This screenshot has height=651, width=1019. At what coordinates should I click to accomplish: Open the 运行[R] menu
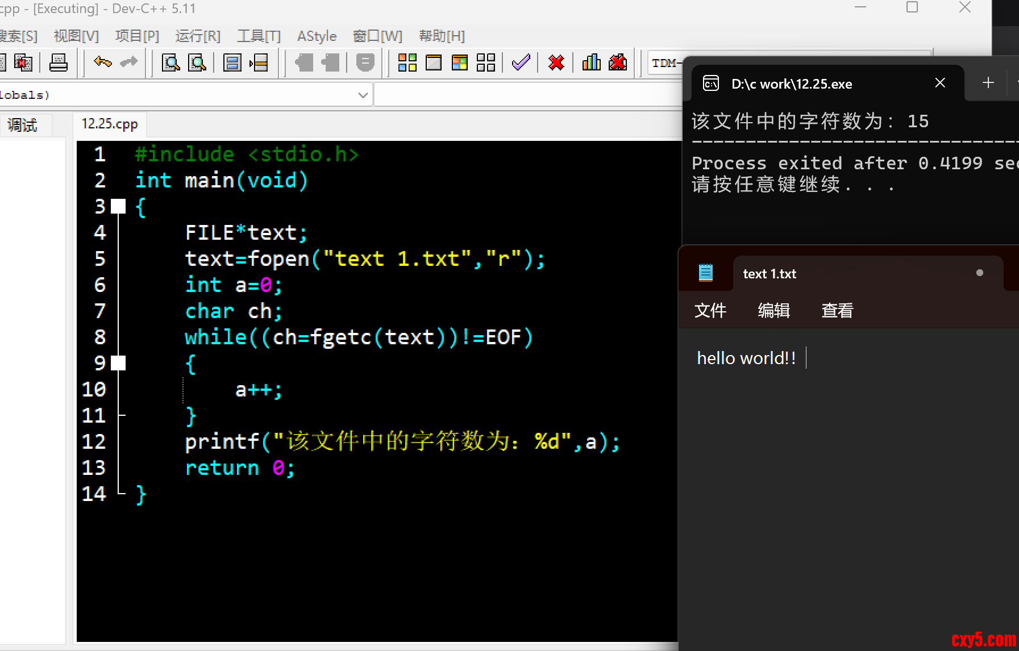[197, 36]
